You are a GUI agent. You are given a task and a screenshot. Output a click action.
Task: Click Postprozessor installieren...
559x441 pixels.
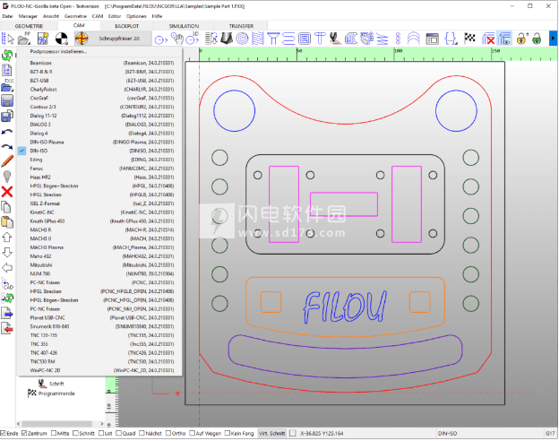tap(59, 52)
